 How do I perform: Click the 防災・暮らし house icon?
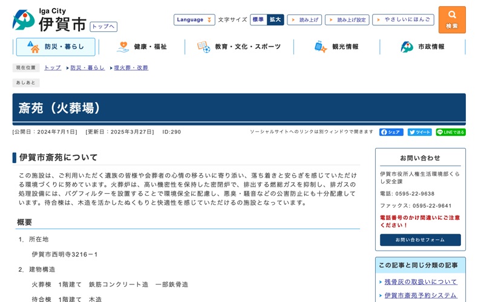[x=33, y=47]
